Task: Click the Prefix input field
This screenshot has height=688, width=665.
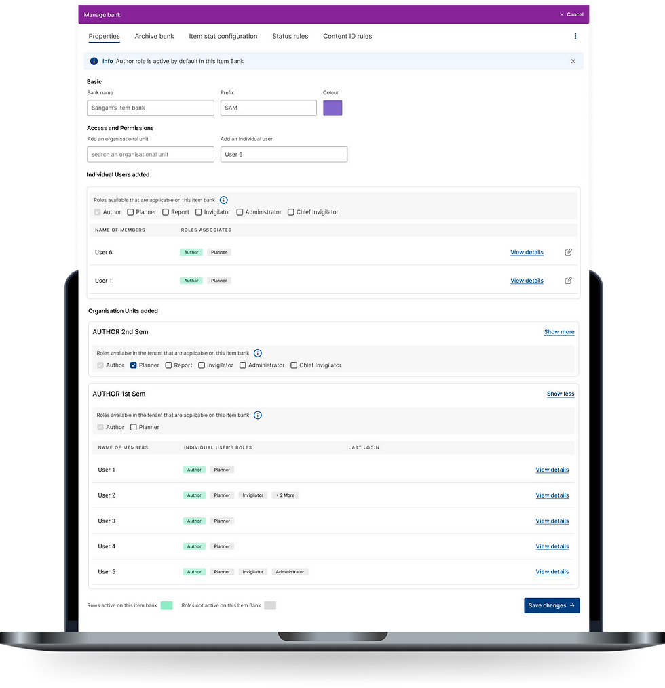Action: [x=268, y=108]
